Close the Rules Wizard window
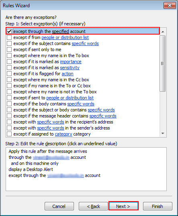Screen dimensions: 178x216 pyautogui.click(x=170, y=6)
